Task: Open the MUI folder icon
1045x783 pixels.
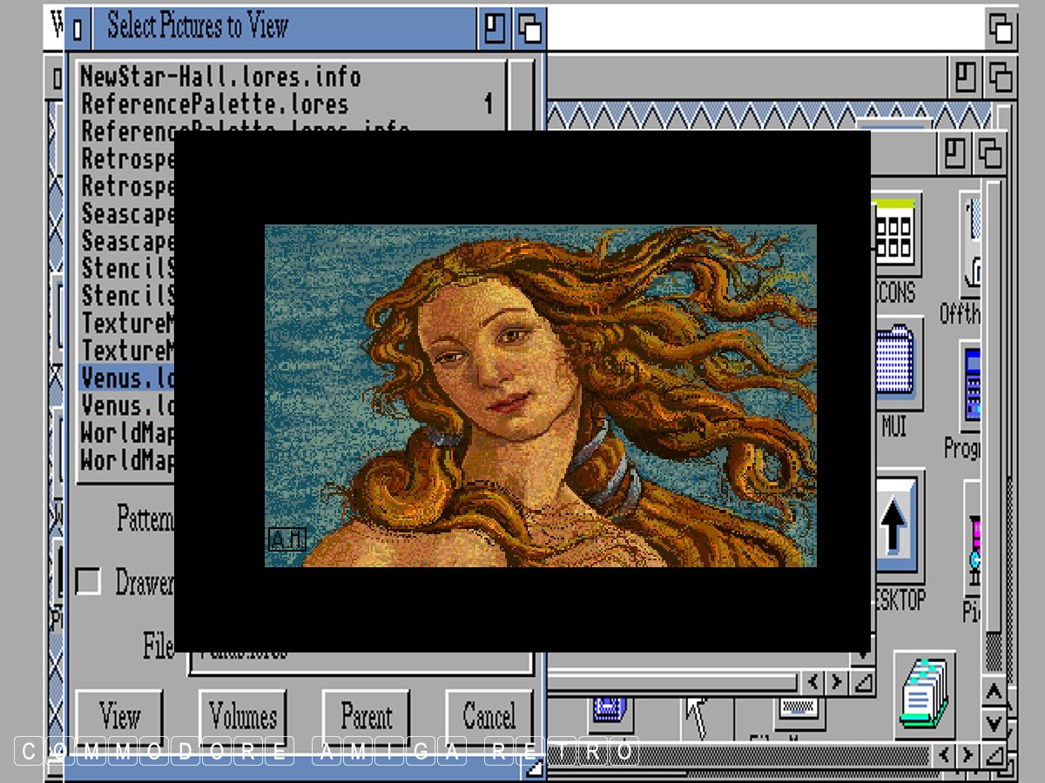Action: point(895,365)
